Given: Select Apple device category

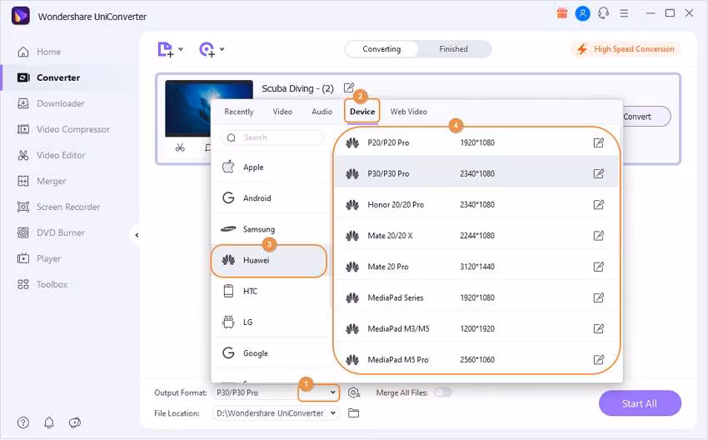Looking at the screenshot, I should tap(271, 167).
